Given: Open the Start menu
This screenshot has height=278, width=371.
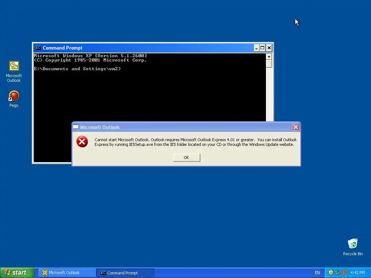Looking at the screenshot, I should 17,273.
